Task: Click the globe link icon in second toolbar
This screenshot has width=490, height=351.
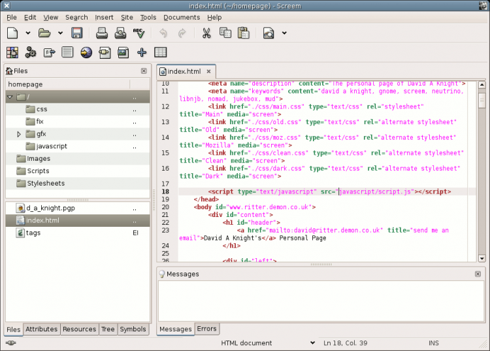Action: pyautogui.click(x=86, y=52)
